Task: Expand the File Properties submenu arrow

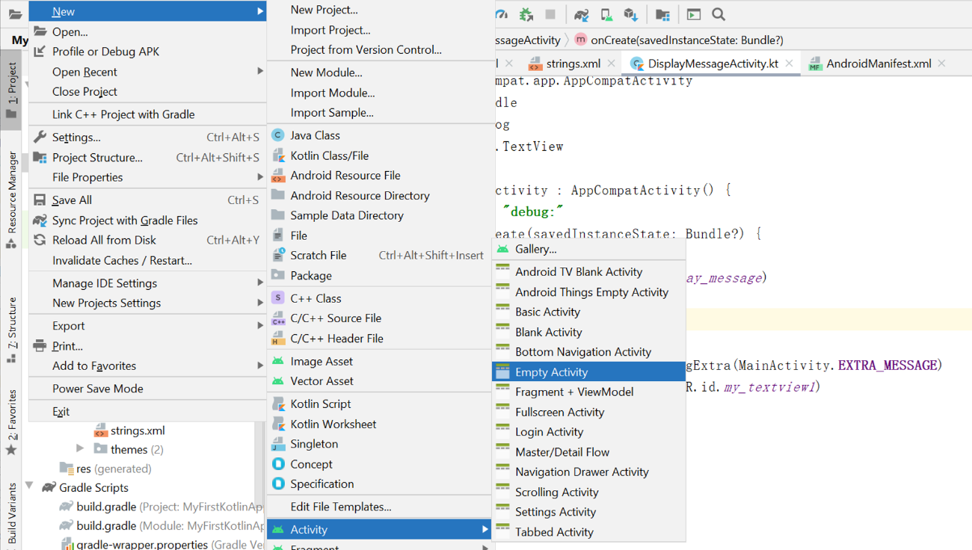Action: pos(259,177)
